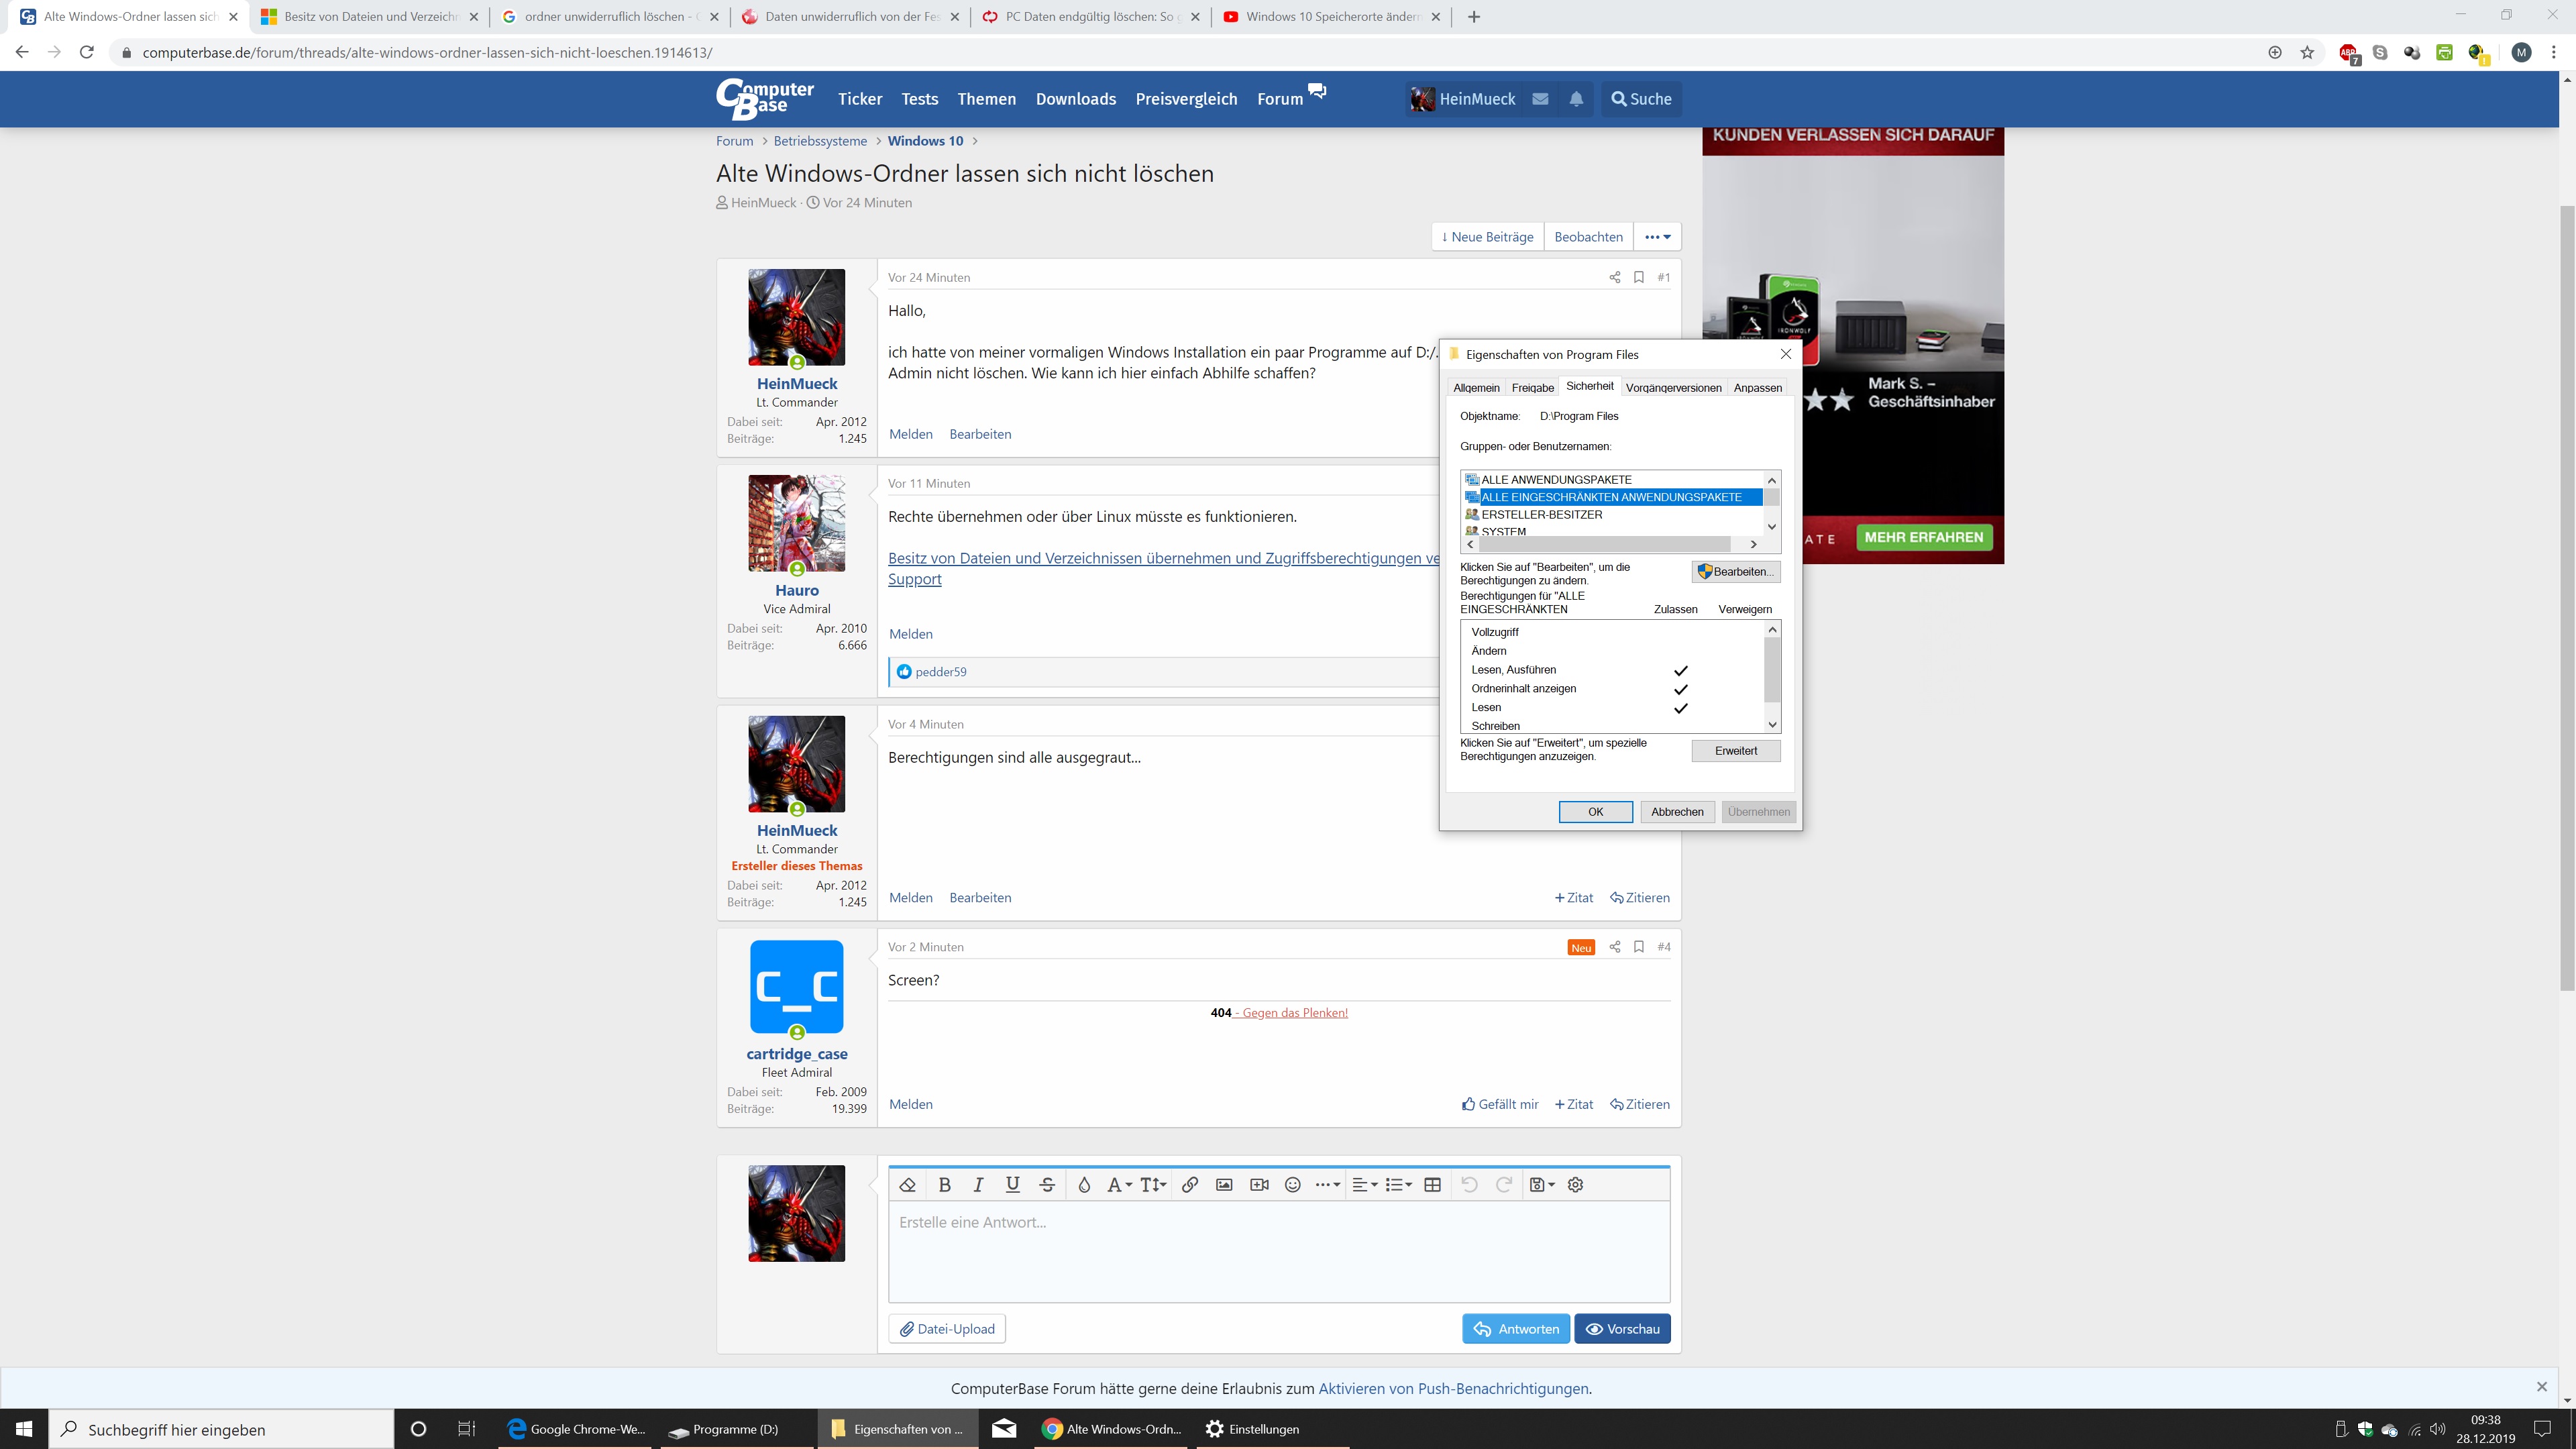2576x1449 pixels.
Task: Insert a link via the chain icon
Action: pyautogui.click(x=1189, y=1184)
